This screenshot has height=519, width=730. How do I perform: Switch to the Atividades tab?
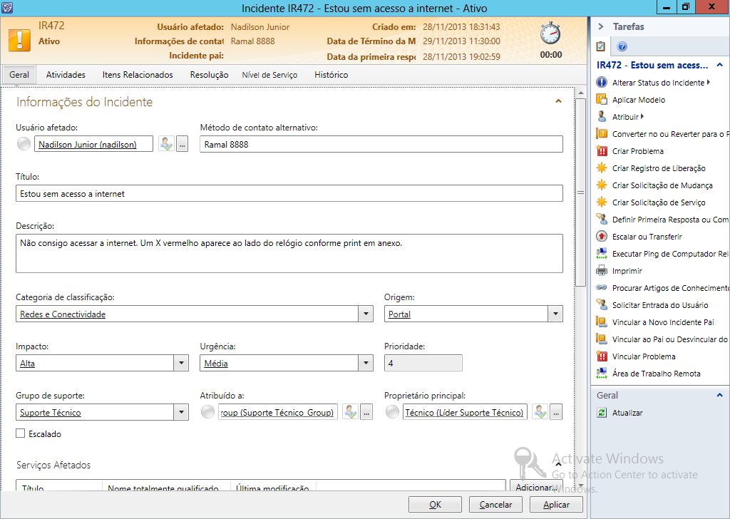pyautogui.click(x=66, y=74)
